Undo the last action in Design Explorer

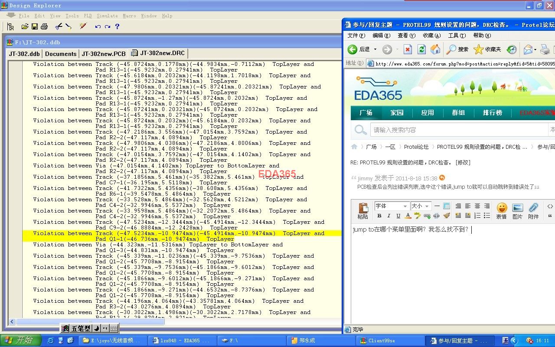[x=98, y=26]
